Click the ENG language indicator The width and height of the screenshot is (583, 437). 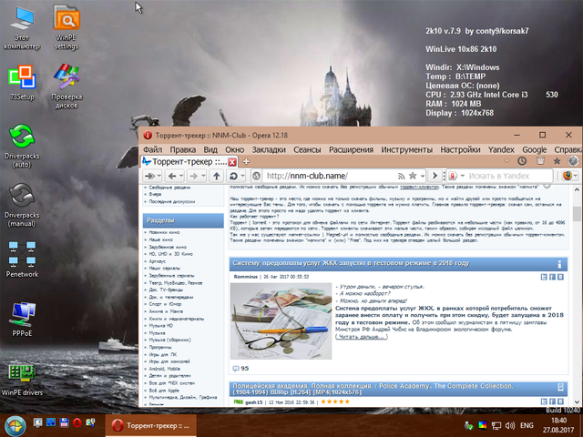click(527, 425)
